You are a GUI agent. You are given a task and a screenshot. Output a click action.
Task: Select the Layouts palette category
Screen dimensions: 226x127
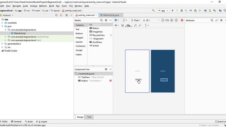click(79, 42)
